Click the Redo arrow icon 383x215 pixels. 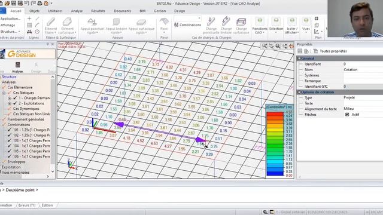coord(33,4)
